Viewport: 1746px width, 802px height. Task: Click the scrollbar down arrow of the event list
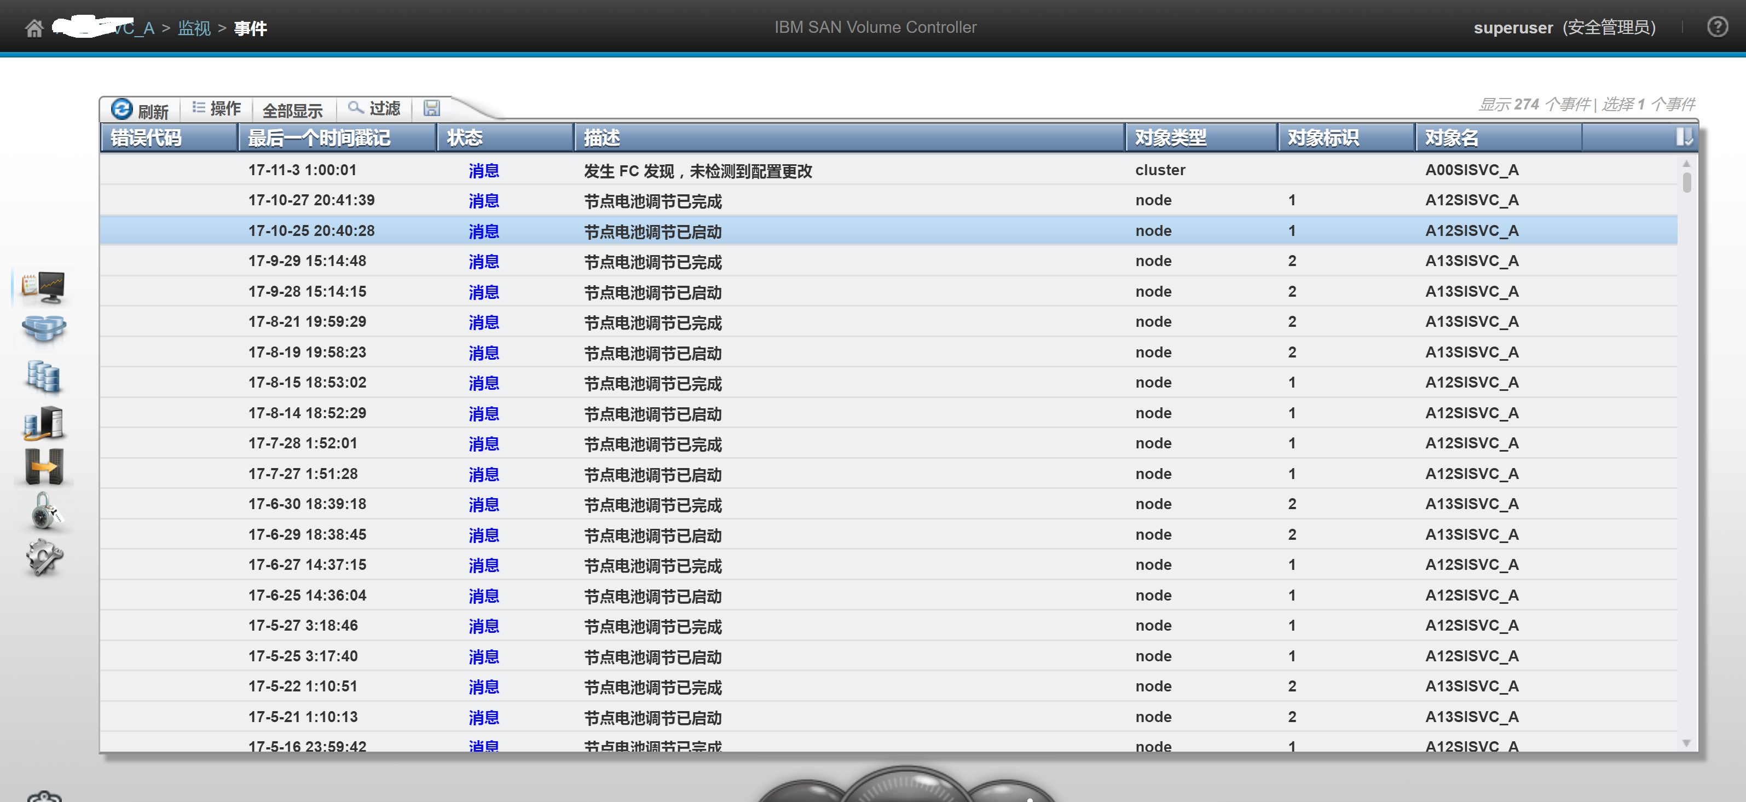point(1686,743)
